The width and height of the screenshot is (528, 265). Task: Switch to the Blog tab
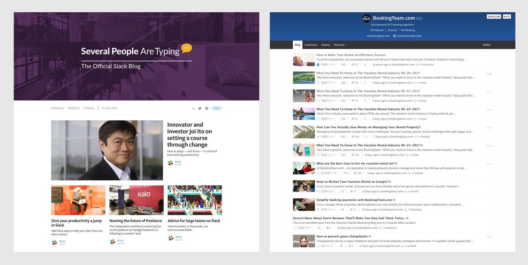click(297, 45)
